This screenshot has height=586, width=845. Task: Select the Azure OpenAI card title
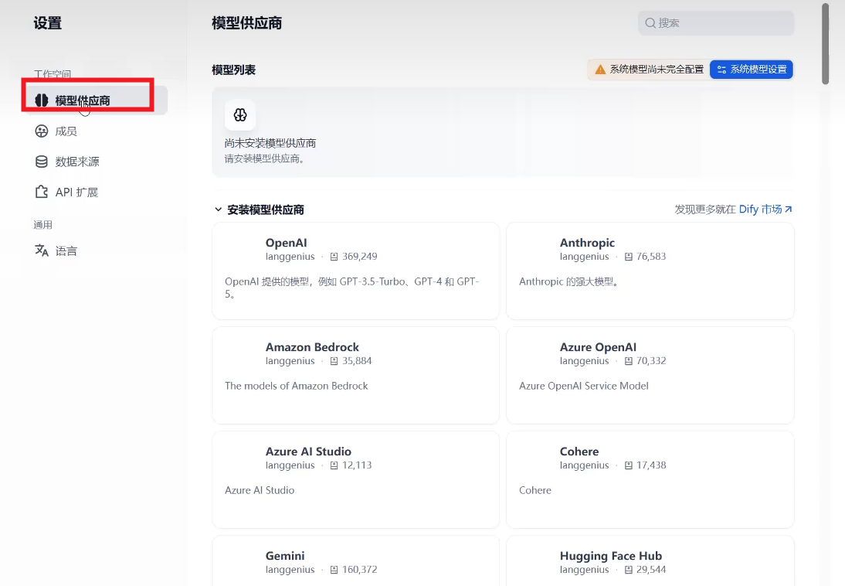(598, 347)
